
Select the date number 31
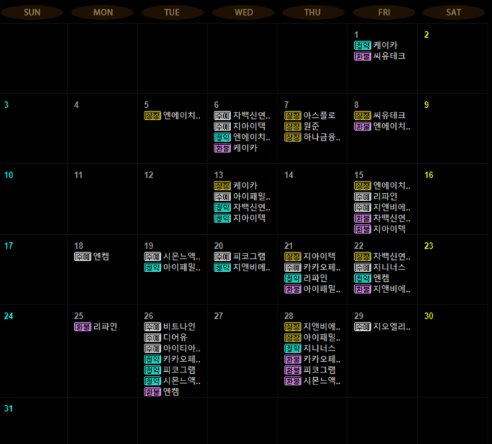8,408
